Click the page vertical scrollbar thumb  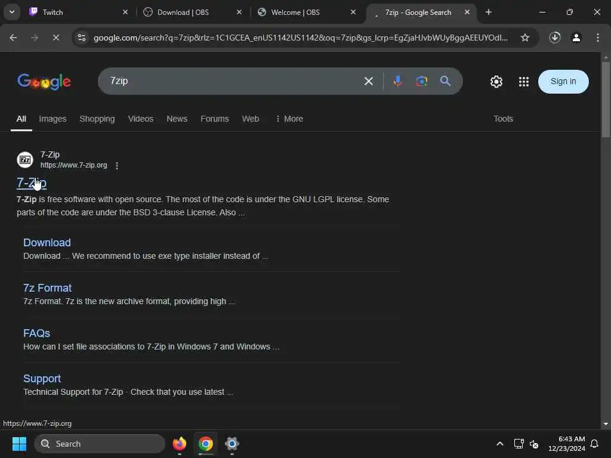pyautogui.click(x=606, y=100)
